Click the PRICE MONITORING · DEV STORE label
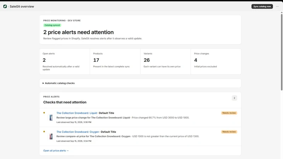The width and height of the screenshot is (283, 159). (x=62, y=20)
